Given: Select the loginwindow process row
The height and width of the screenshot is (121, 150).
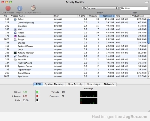Looking at the screenshot, I should pyautogui.click(x=73, y=70).
